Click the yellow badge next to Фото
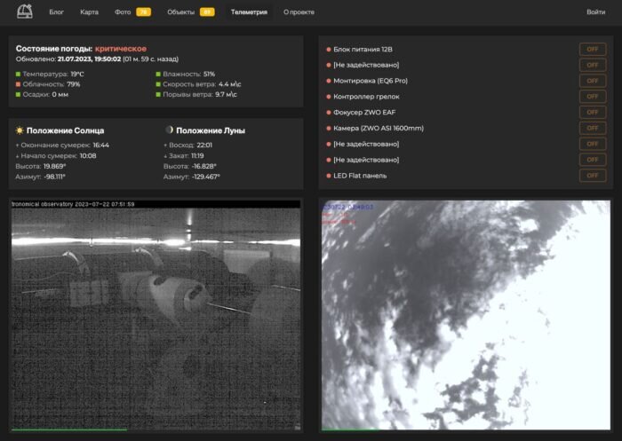Screen dimensions: 622x441 (x=144, y=12)
